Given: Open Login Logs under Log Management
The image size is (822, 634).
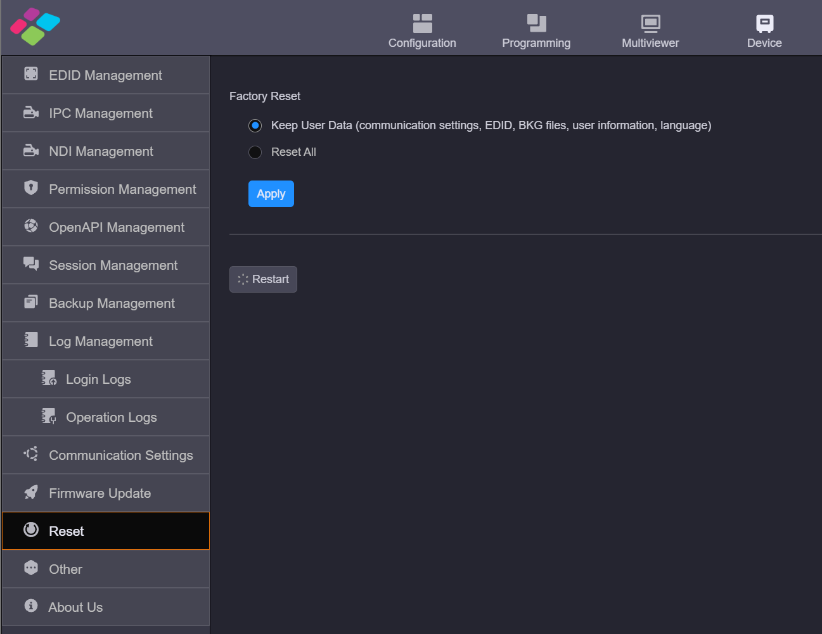Looking at the screenshot, I should click(98, 379).
